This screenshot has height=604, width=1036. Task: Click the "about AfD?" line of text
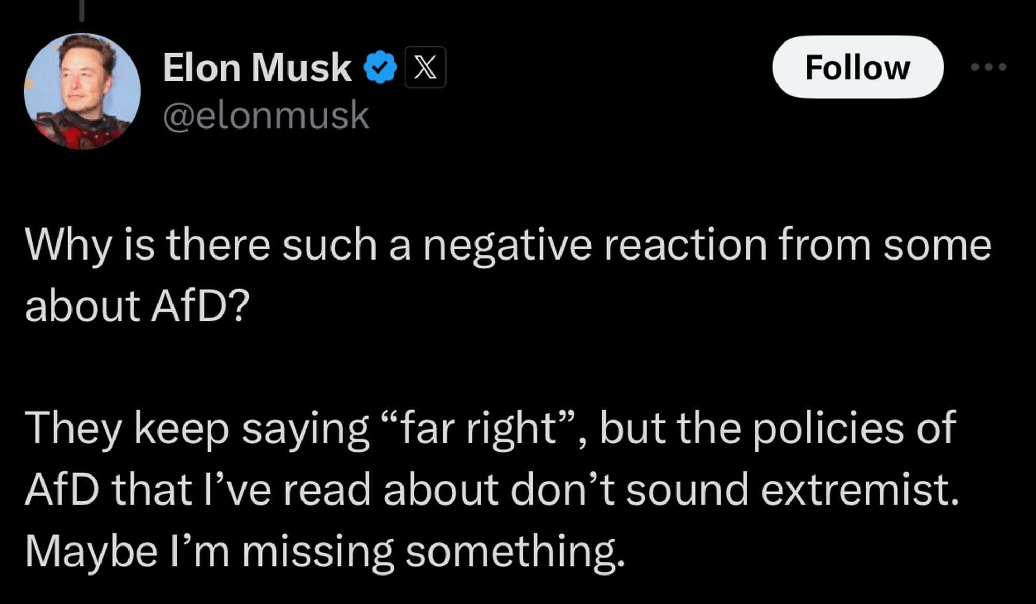pos(137,305)
